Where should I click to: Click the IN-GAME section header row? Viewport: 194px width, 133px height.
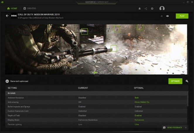pyautogui.click(x=97, y=93)
